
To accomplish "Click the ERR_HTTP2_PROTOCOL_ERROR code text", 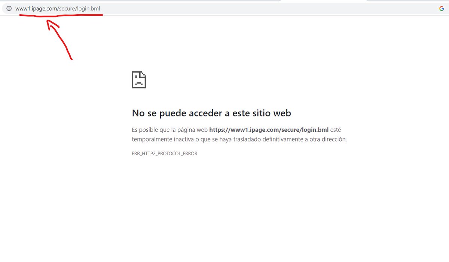I will pos(165,153).
